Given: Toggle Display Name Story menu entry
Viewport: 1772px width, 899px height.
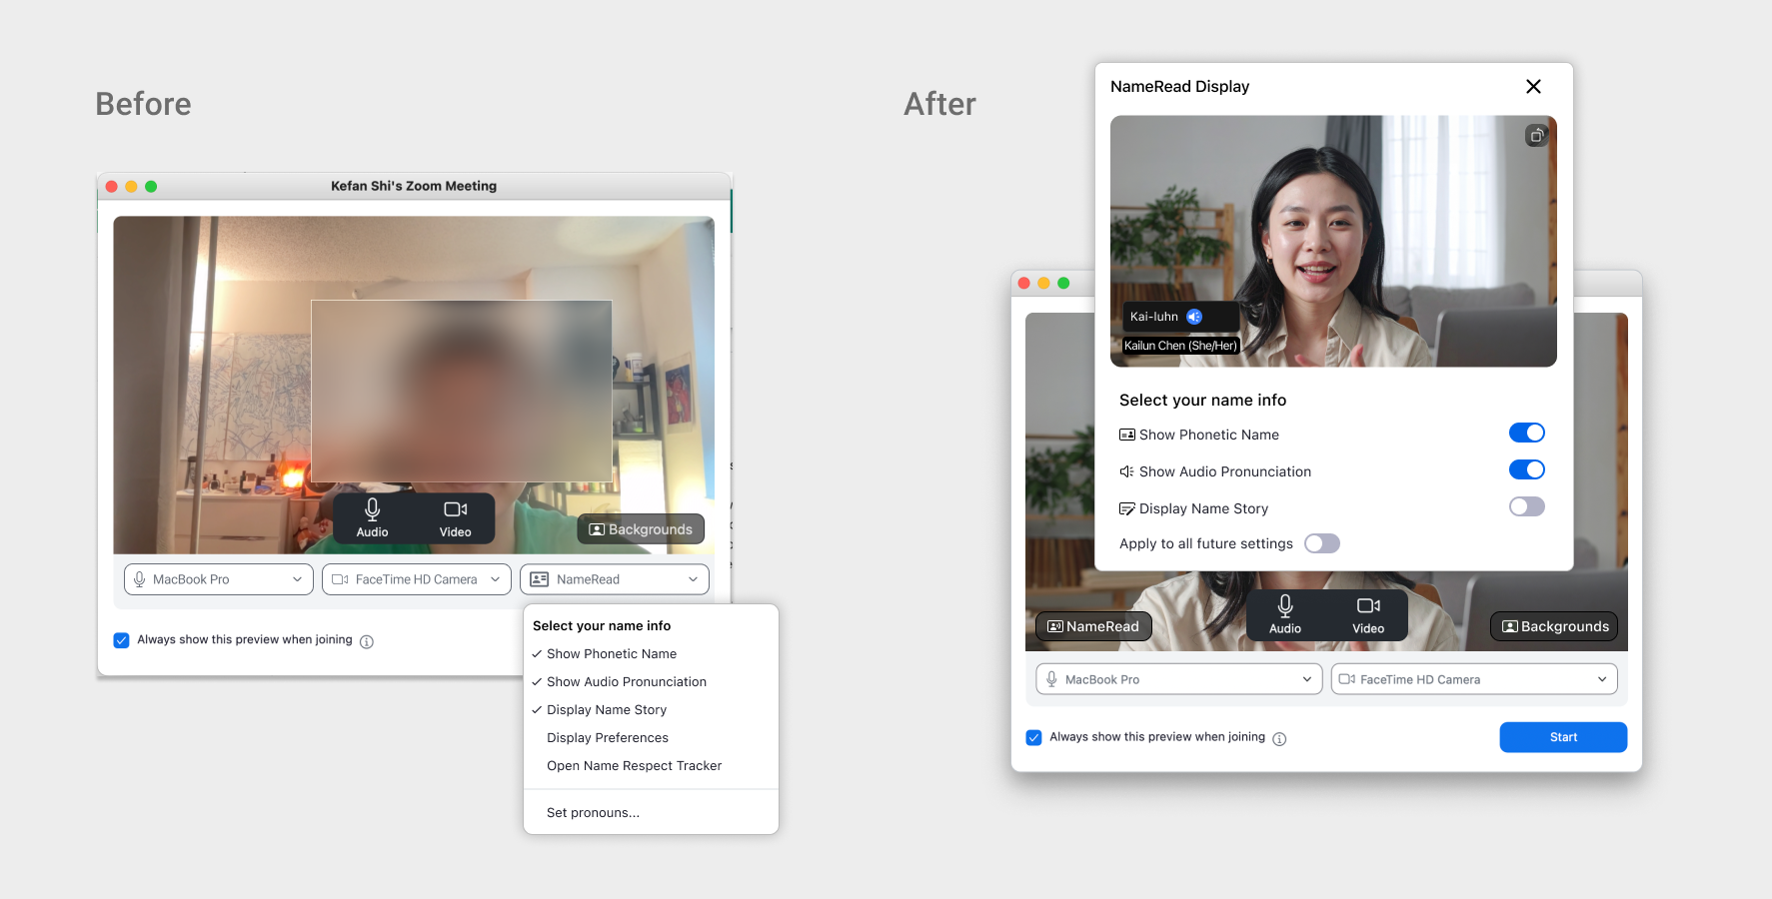Looking at the screenshot, I should [651, 710].
